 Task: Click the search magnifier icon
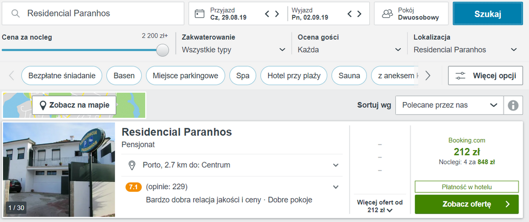[x=15, y=13]
